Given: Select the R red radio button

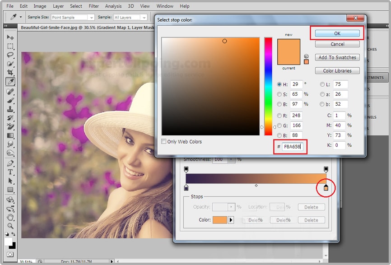Looking at the screenshot, I should point(279,116).
